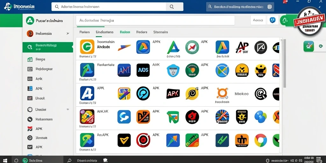Open the multicolored swoosh icon in first row
Image resolution: width=326 pixels, height=163 pixels.
click(x=124, y=47)
